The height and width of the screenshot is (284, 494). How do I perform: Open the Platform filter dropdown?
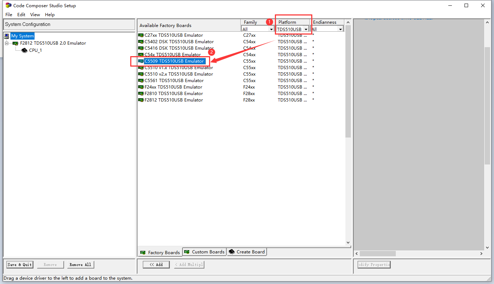tap(306, 29)
